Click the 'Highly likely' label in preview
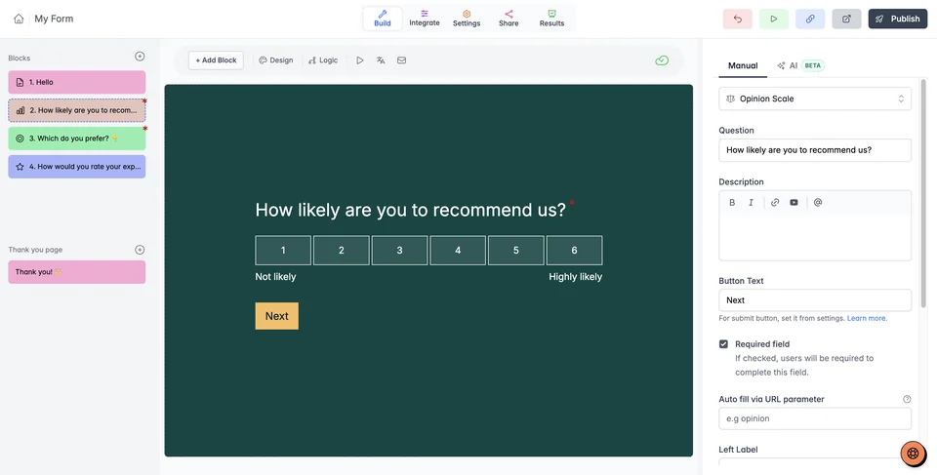This screenshot has width=937, height=475. coord(576,277)
